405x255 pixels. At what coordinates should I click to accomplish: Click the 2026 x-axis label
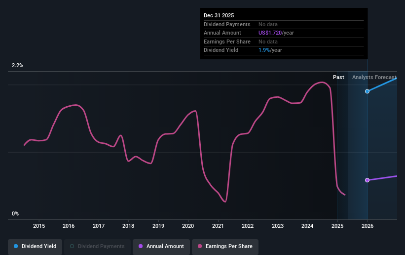tap(368, 226)
